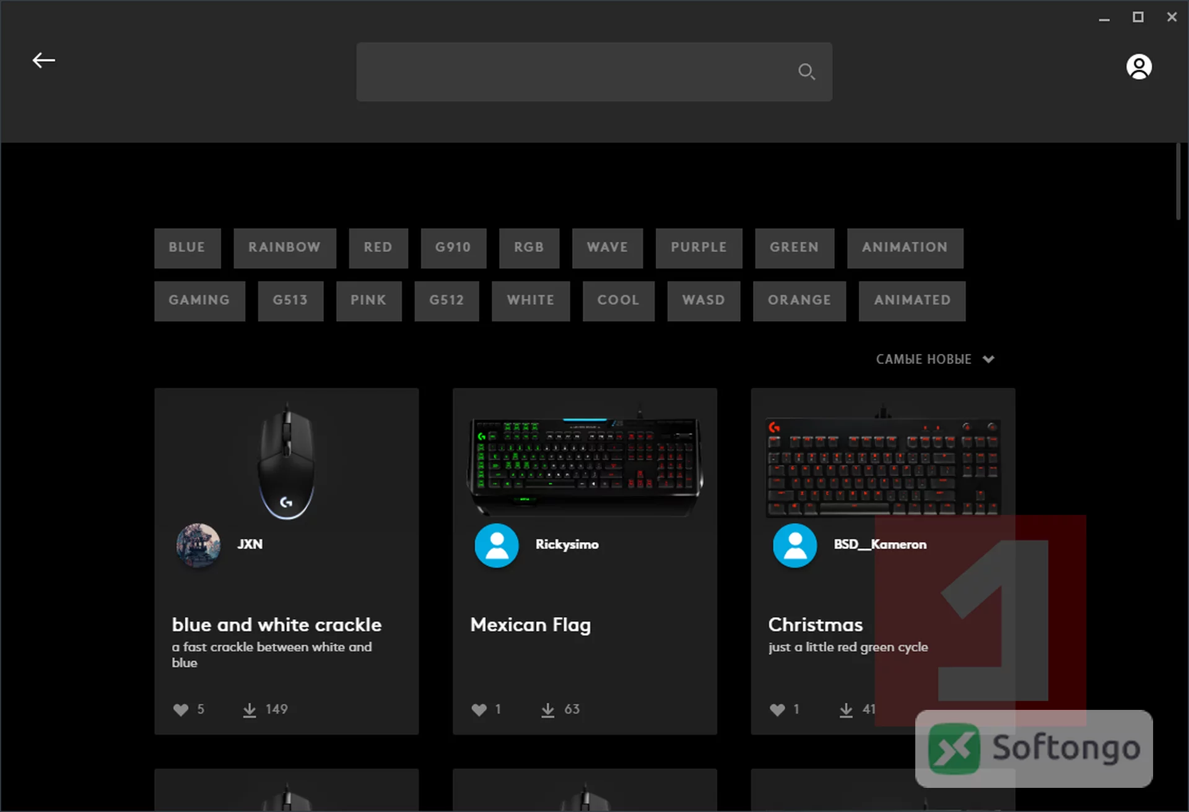Like the blue and white crackle profile

pyautogui.click(x=180, y=710)
